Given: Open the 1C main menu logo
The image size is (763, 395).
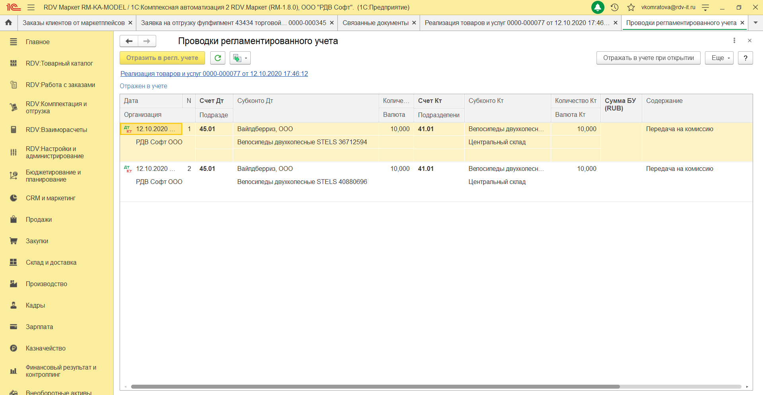Looking at the screenshot, I should click(13, 7).
